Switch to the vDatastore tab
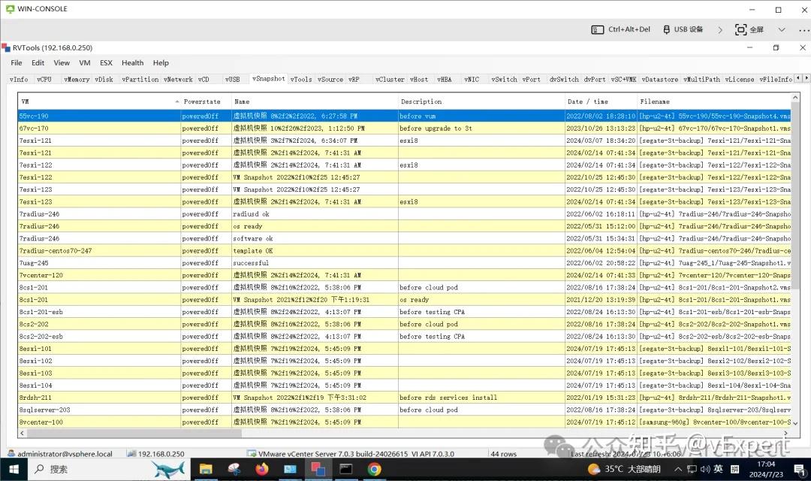The image size is (811, 481). (660, 79)
